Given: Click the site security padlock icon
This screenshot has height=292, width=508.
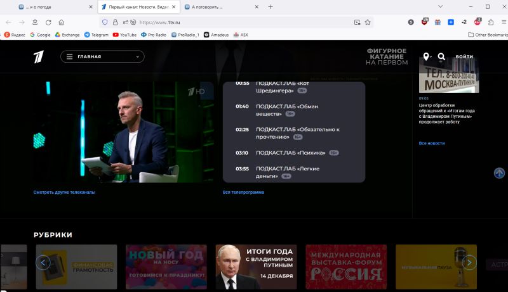Looking at the screenshot, I should pos(115,22).
